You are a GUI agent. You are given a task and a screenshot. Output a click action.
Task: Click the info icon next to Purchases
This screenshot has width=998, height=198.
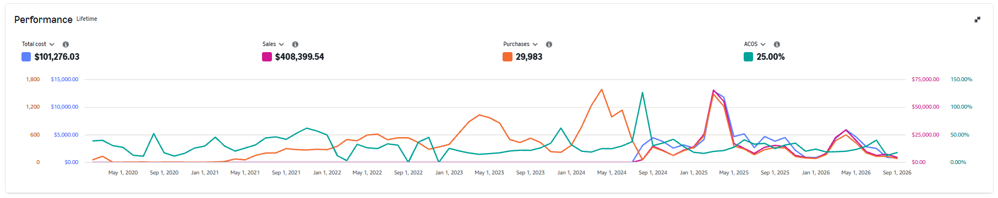click(549, 44)
